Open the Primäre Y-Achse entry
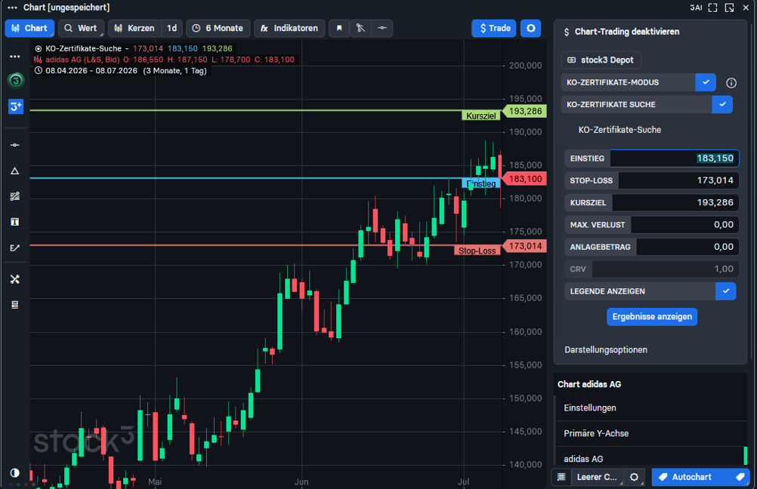757x489 pixels. coord(651,434)
